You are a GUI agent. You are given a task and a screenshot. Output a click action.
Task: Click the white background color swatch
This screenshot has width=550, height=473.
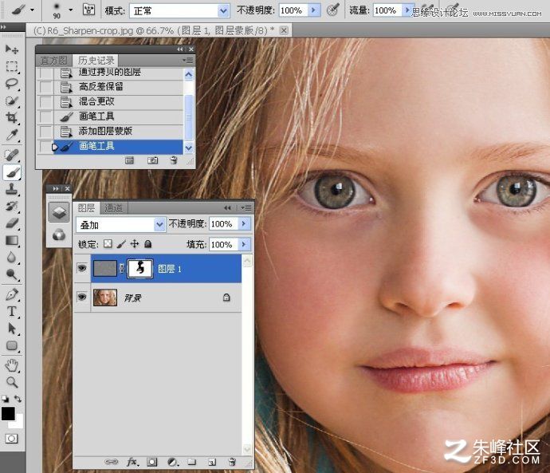click(18, 423)
